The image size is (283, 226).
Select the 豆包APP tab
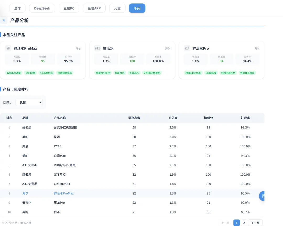(94, 8)
